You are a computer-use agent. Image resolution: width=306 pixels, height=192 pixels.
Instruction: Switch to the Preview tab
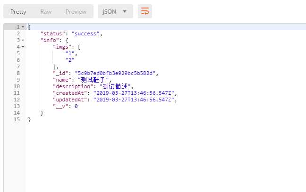point(76,12)
